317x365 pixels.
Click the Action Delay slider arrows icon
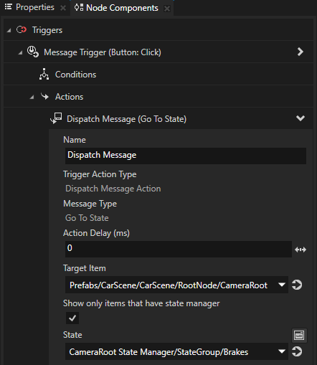coord(301,250)
